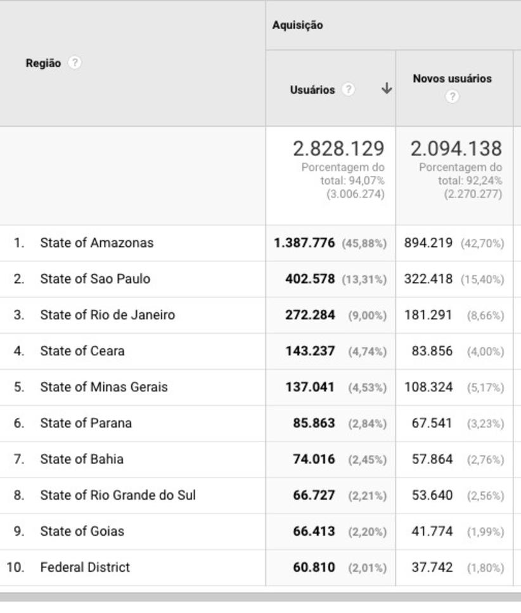Click State of Parana region link
This screenshot has height=613, width=521.
coord(86,423)
